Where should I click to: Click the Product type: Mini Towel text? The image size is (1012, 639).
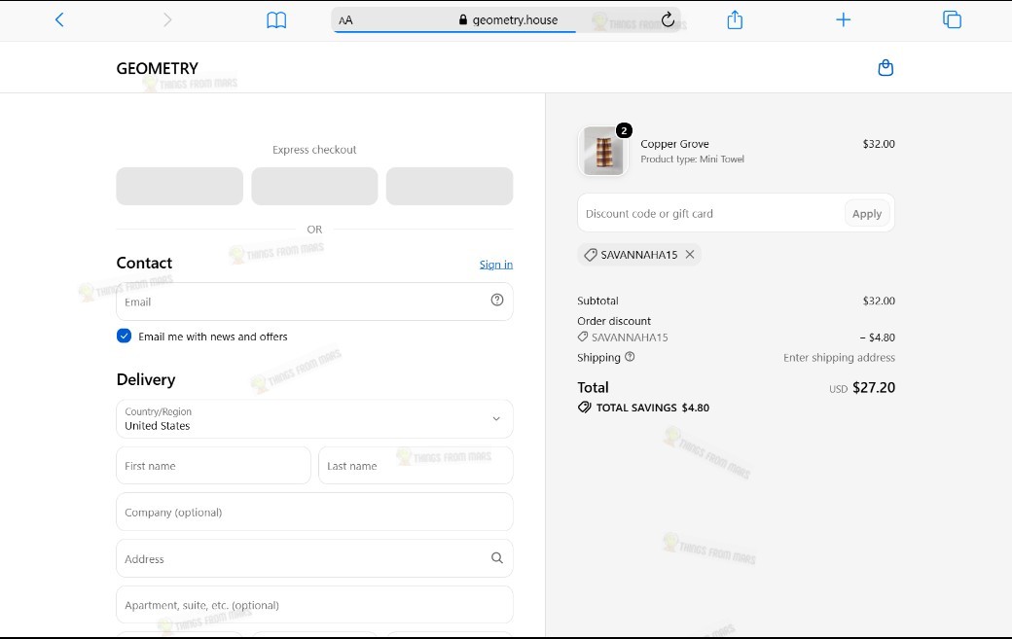pos(692,160)
